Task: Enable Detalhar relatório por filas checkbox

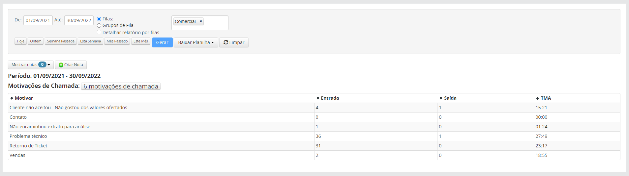Action: (x=99, y=32)
